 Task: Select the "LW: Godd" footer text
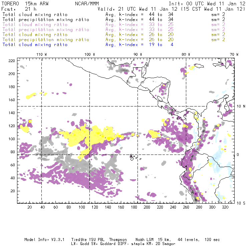pos(80,244)
